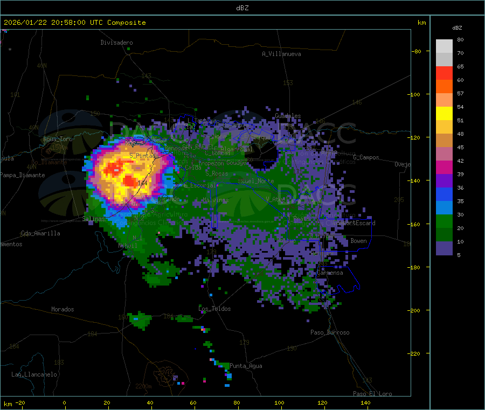Click the Agua_Toro label
The width and height of the screenshot is (485, 410).
[58, 139]
